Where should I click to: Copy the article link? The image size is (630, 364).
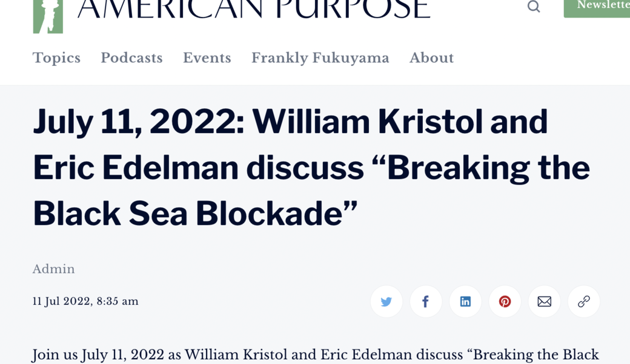pos(583,301)
